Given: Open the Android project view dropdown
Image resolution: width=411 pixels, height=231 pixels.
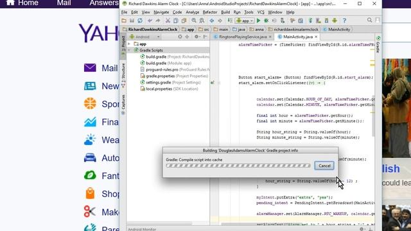Looking at the screenshot, I should coord(144,37).
